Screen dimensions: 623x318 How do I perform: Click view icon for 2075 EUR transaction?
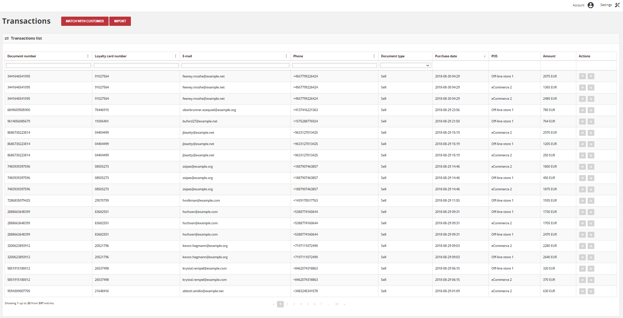(591, 76)
